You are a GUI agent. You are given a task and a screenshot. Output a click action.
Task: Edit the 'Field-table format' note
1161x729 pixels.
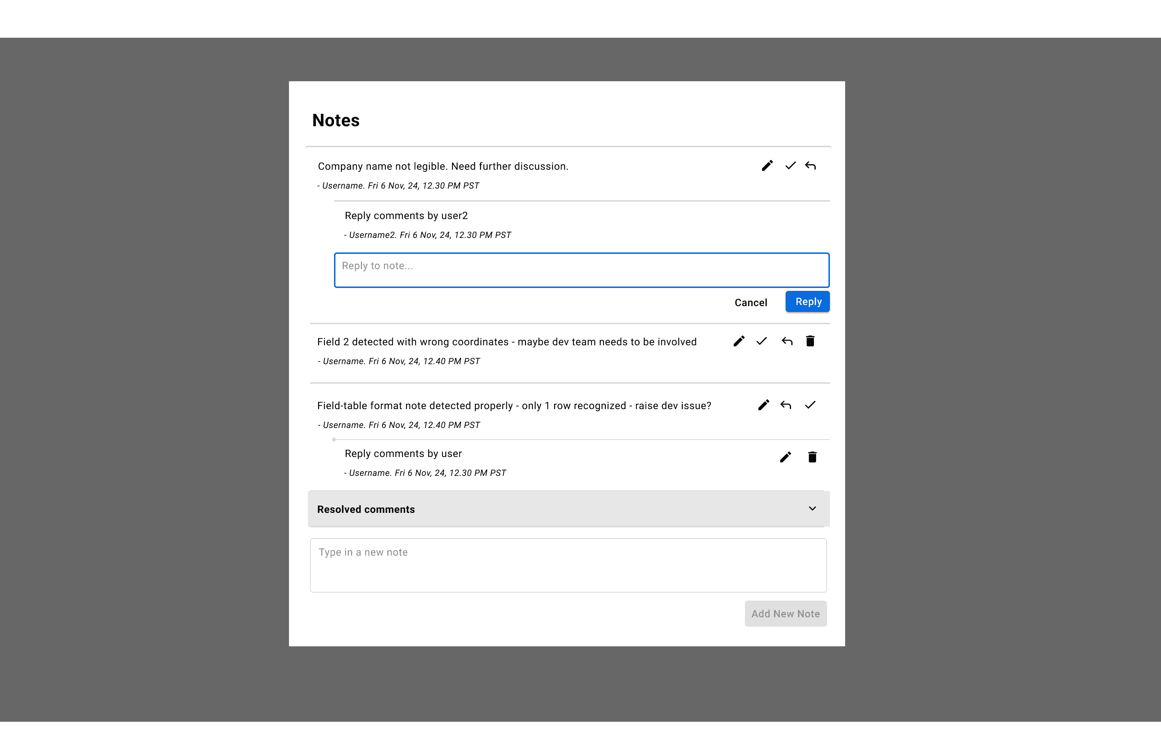(763, 405)
